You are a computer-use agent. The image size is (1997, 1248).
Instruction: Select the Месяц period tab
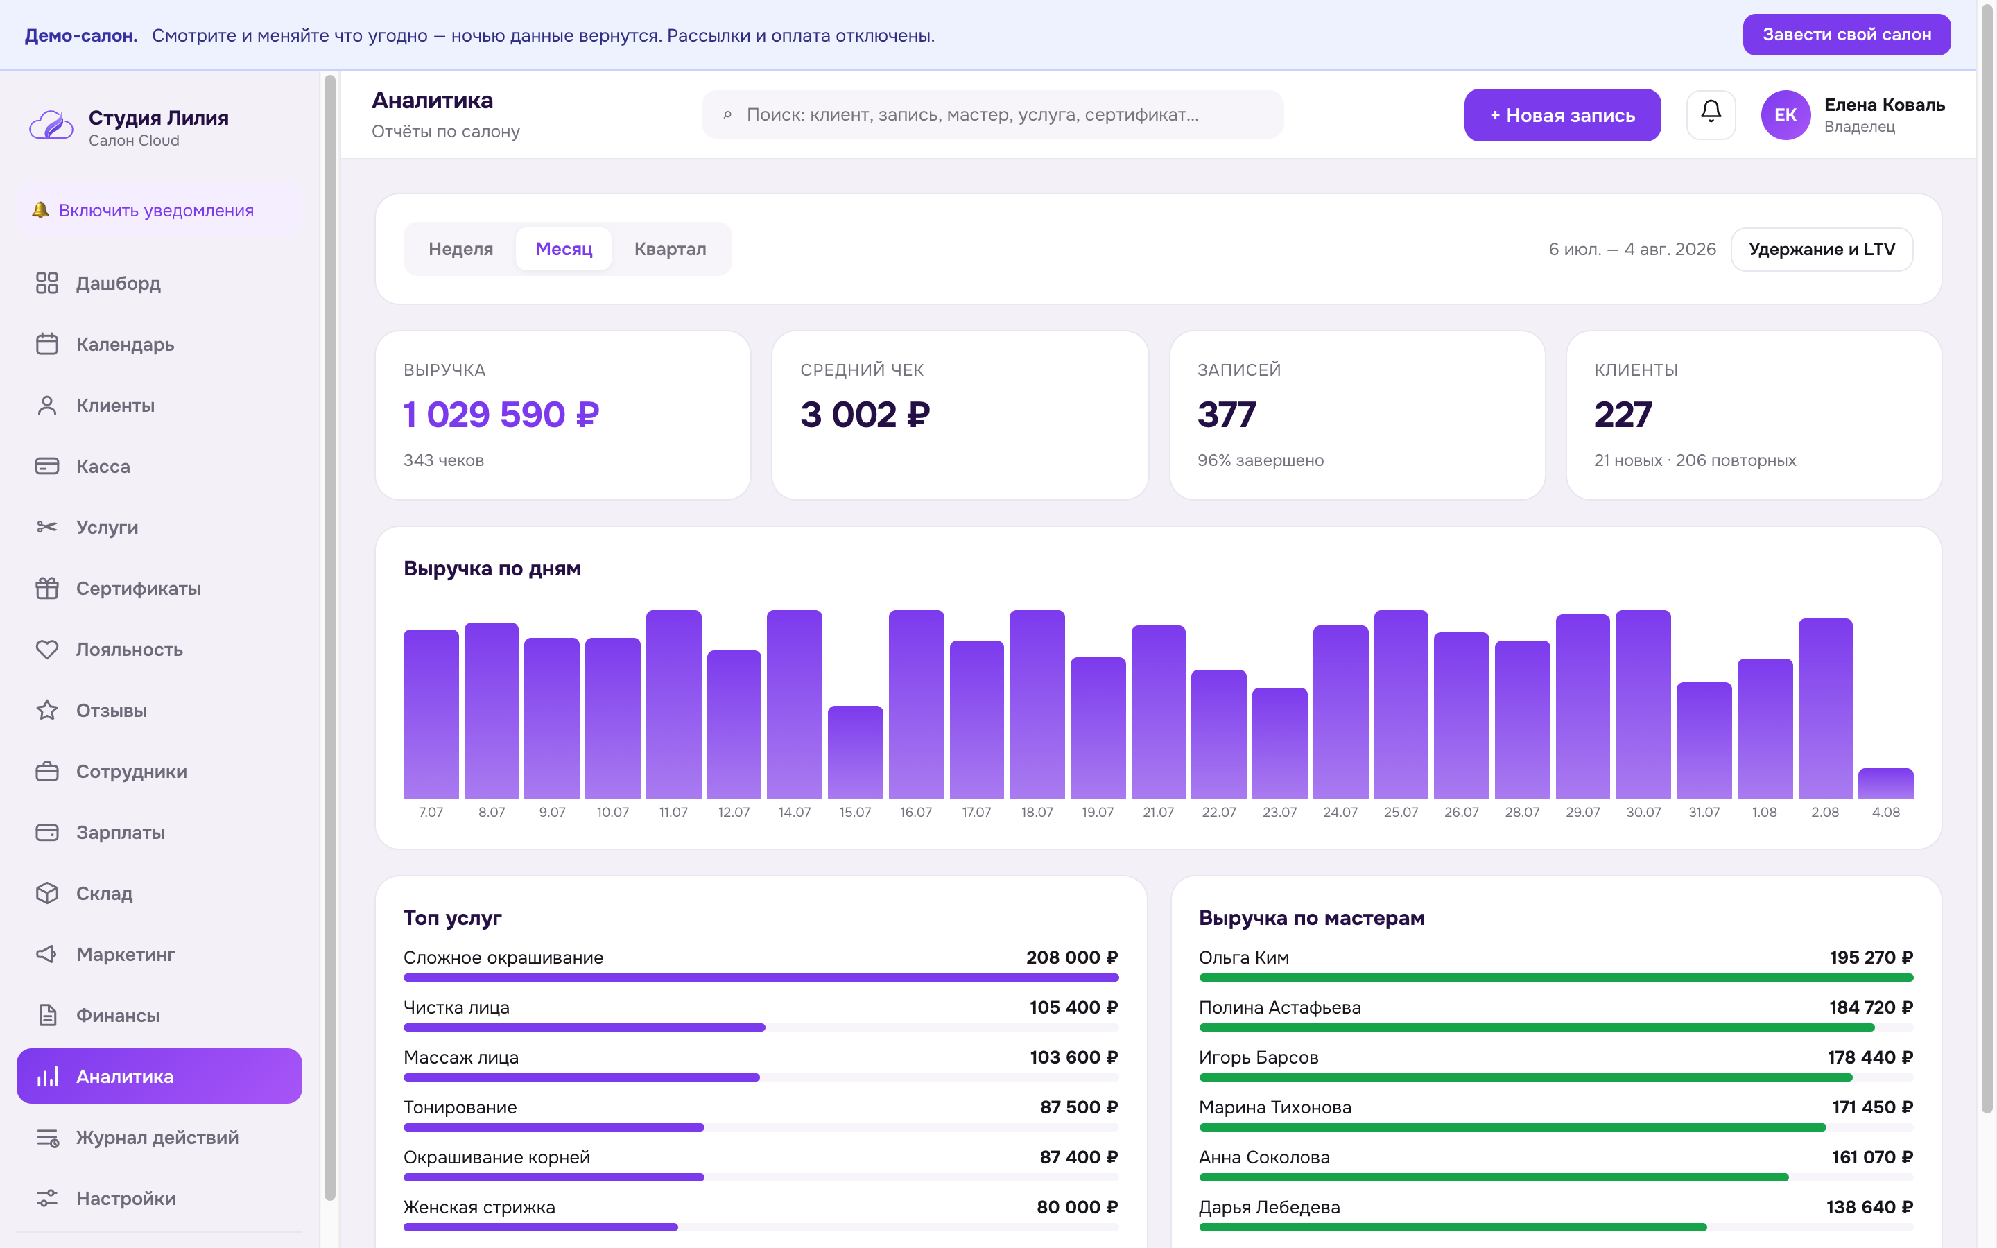[564, 250]
